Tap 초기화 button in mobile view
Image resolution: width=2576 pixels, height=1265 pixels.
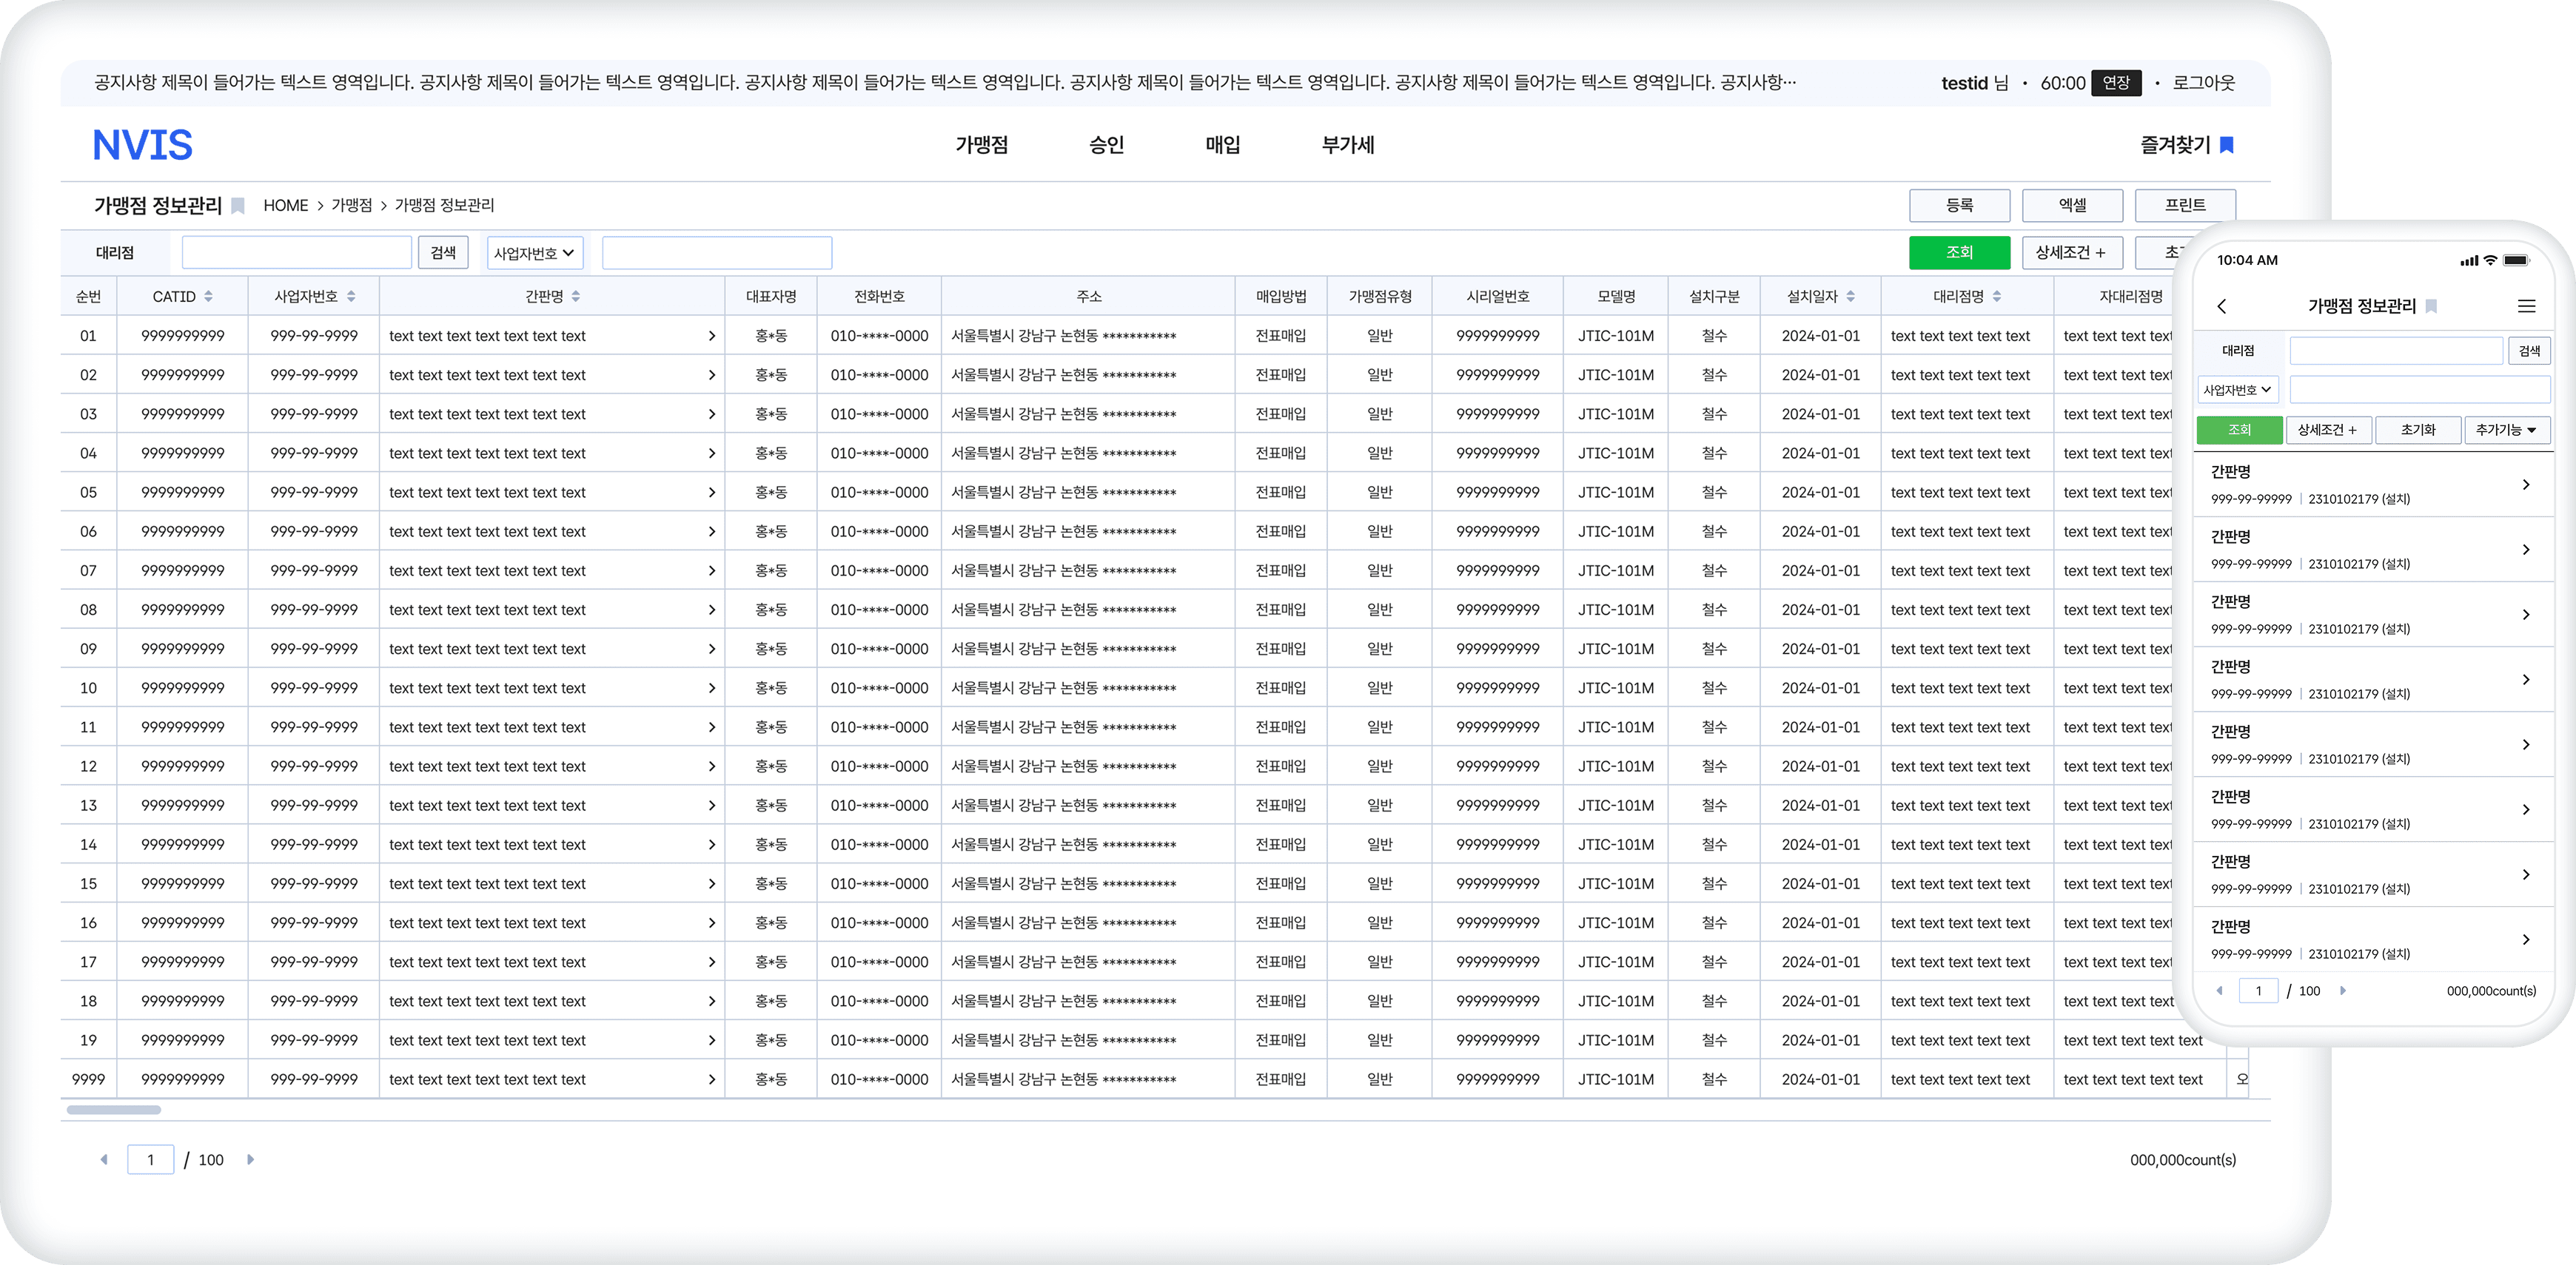click(x=2418, y=431)
